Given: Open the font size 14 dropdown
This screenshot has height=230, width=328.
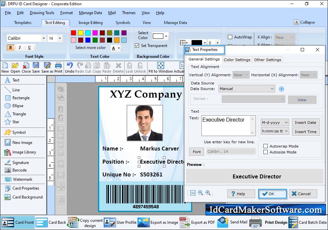Looking at the screenshot, I should (60, 38).
